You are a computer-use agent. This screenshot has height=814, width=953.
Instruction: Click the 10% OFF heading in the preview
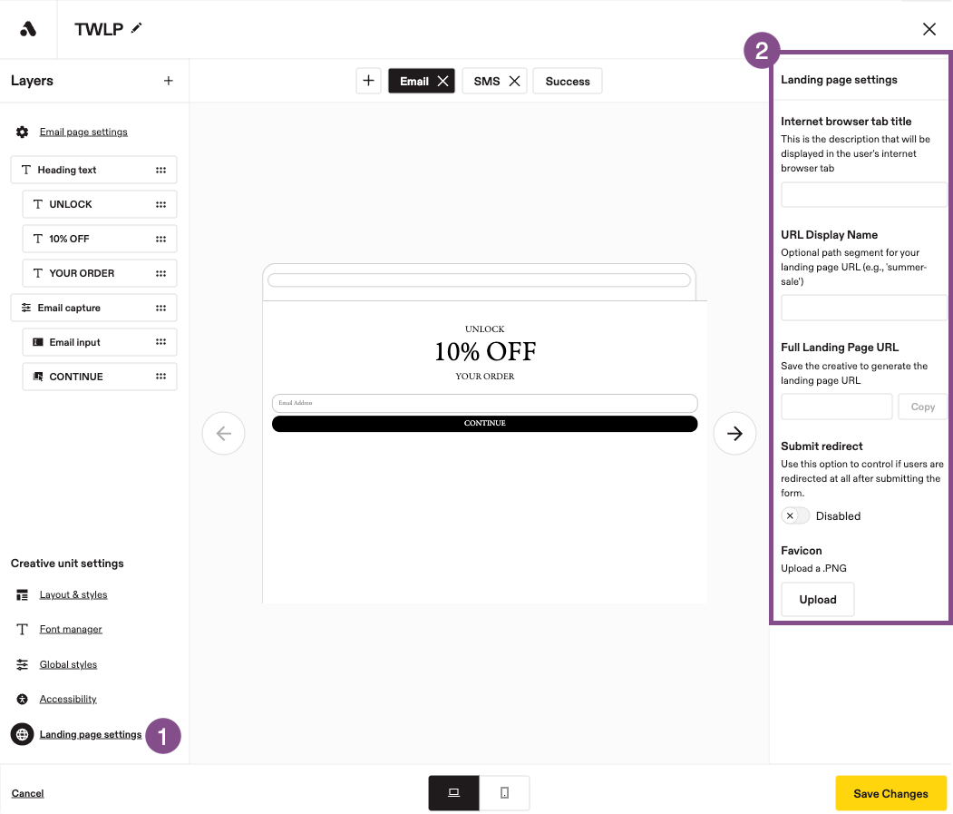click(485, 351)
